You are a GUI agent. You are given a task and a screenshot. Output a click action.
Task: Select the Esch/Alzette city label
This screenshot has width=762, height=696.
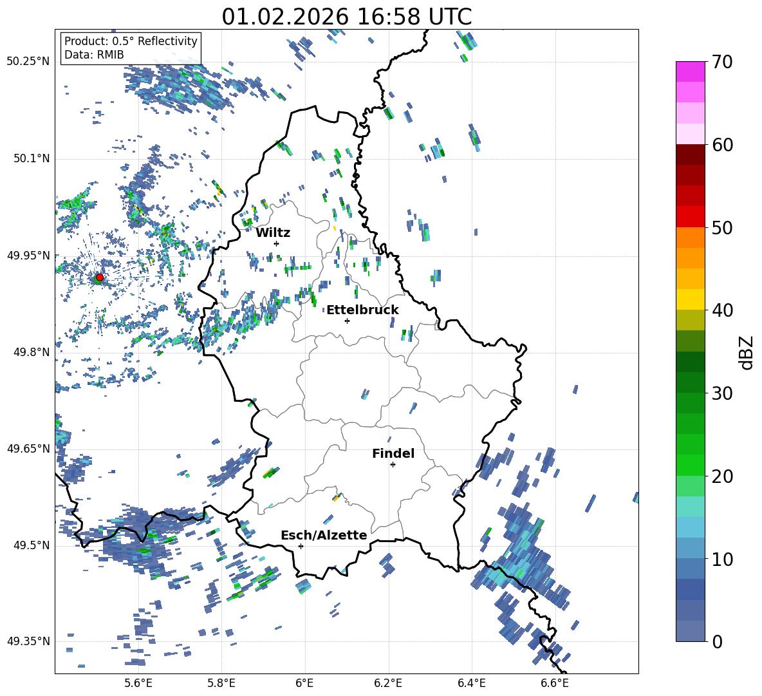click(x=324, y=535)
